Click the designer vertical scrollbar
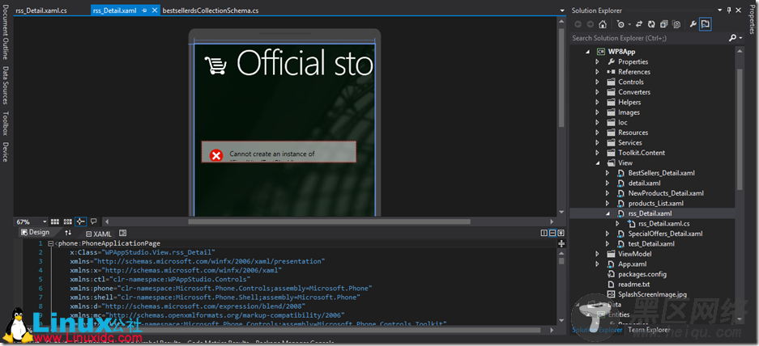Screen dimensions: 759x346 pos(561,78)
